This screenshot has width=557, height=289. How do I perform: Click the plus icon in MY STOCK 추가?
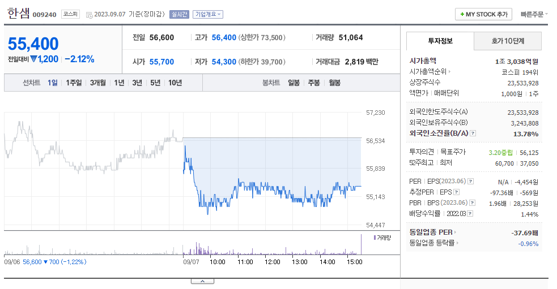coord(462,14)
